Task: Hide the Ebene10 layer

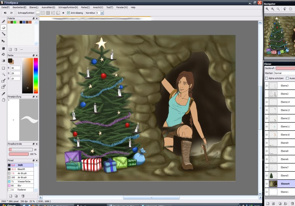Action: coord(266,135)
